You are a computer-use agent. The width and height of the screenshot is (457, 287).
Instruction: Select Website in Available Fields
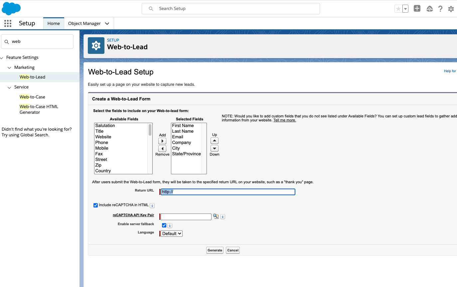(x=121, y=137)
